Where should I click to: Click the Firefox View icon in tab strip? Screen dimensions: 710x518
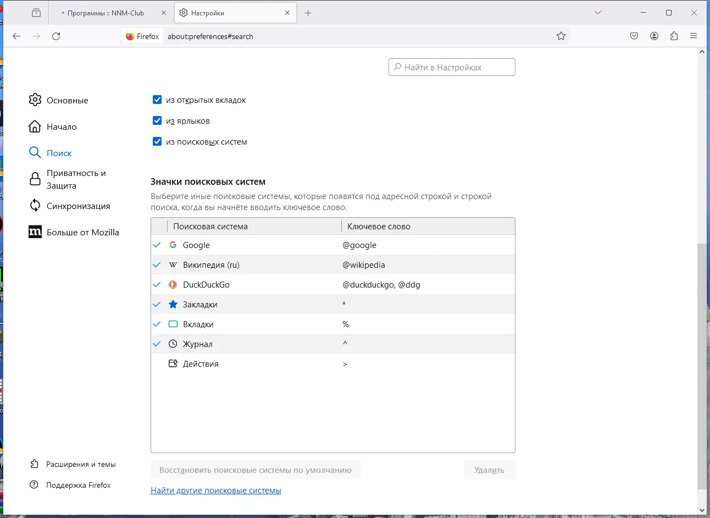[x=36, y=13]
